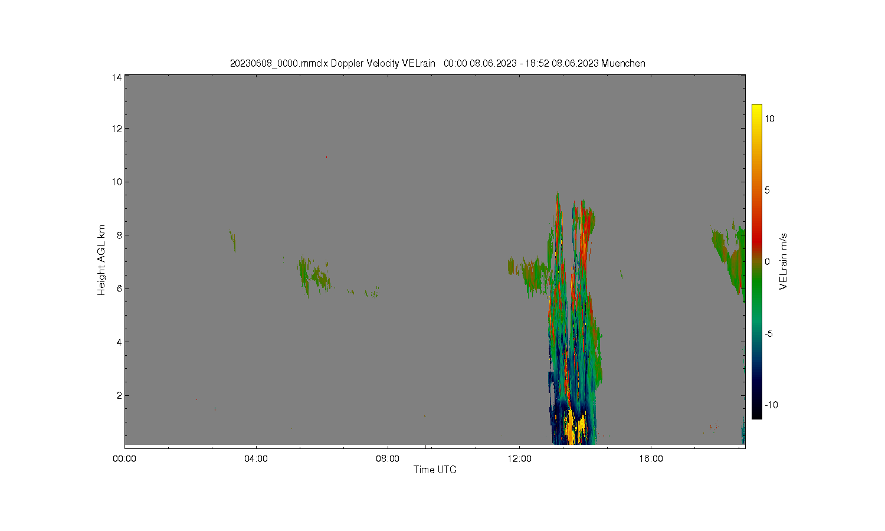This screenshot has width=885, height=531.
Task: Click the colorbar tick label -5
Action: pyautogui.click(x=769, y=333)
